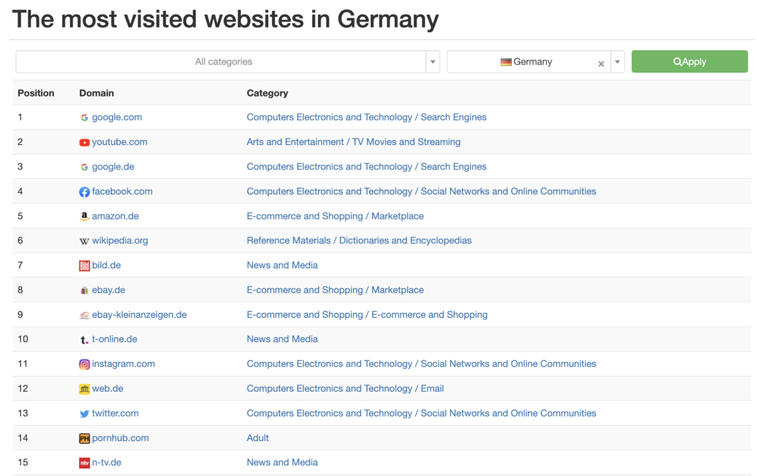Open the News and Media category for n-tv.de
This screenshot has height=476, width=757.
tap(282, 462)
